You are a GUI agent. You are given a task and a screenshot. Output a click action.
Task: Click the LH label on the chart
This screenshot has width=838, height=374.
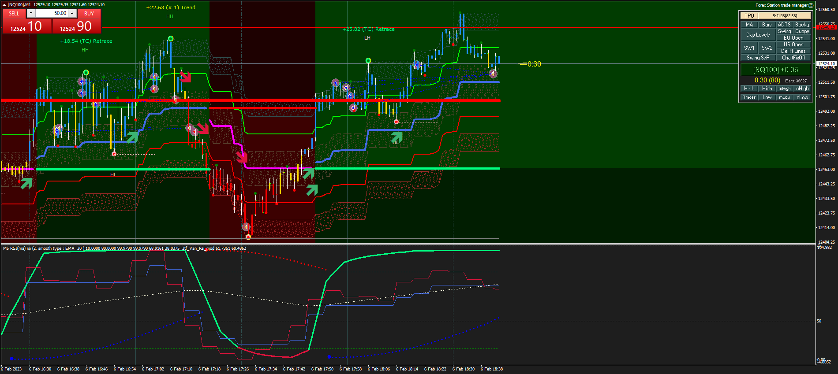point(367,38)
